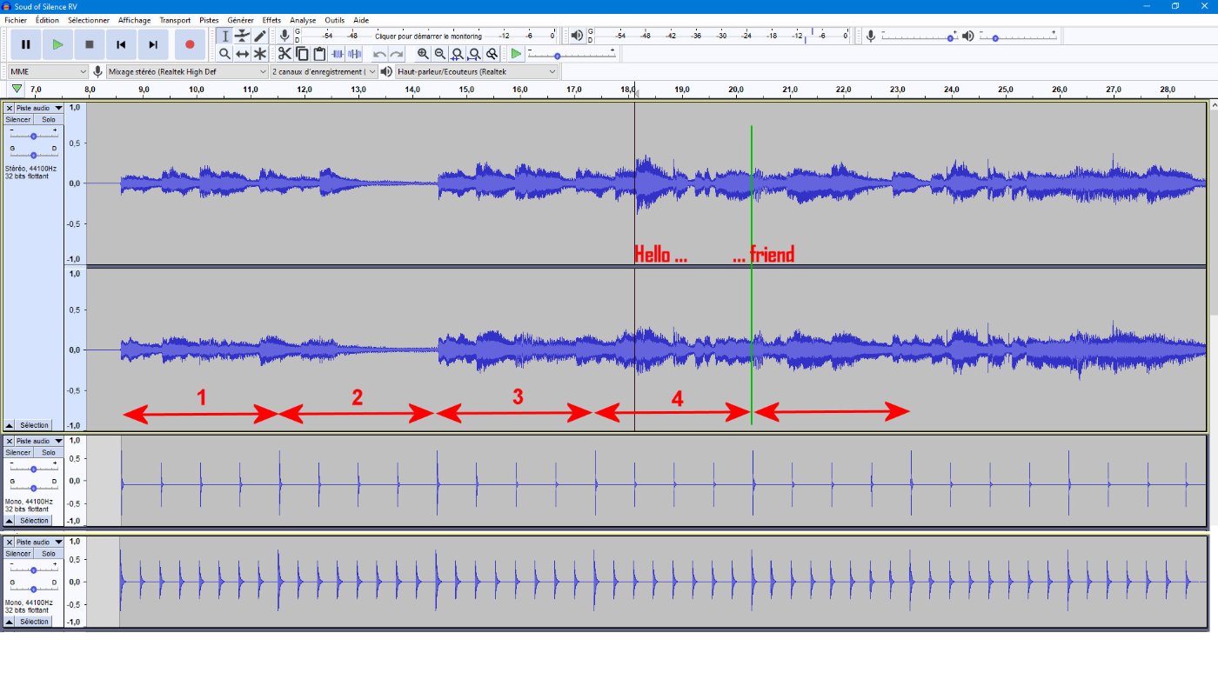The height and width of the screenshot is (699, 1218).
Task: Open the Générer menu
Action: coord(240,20)
